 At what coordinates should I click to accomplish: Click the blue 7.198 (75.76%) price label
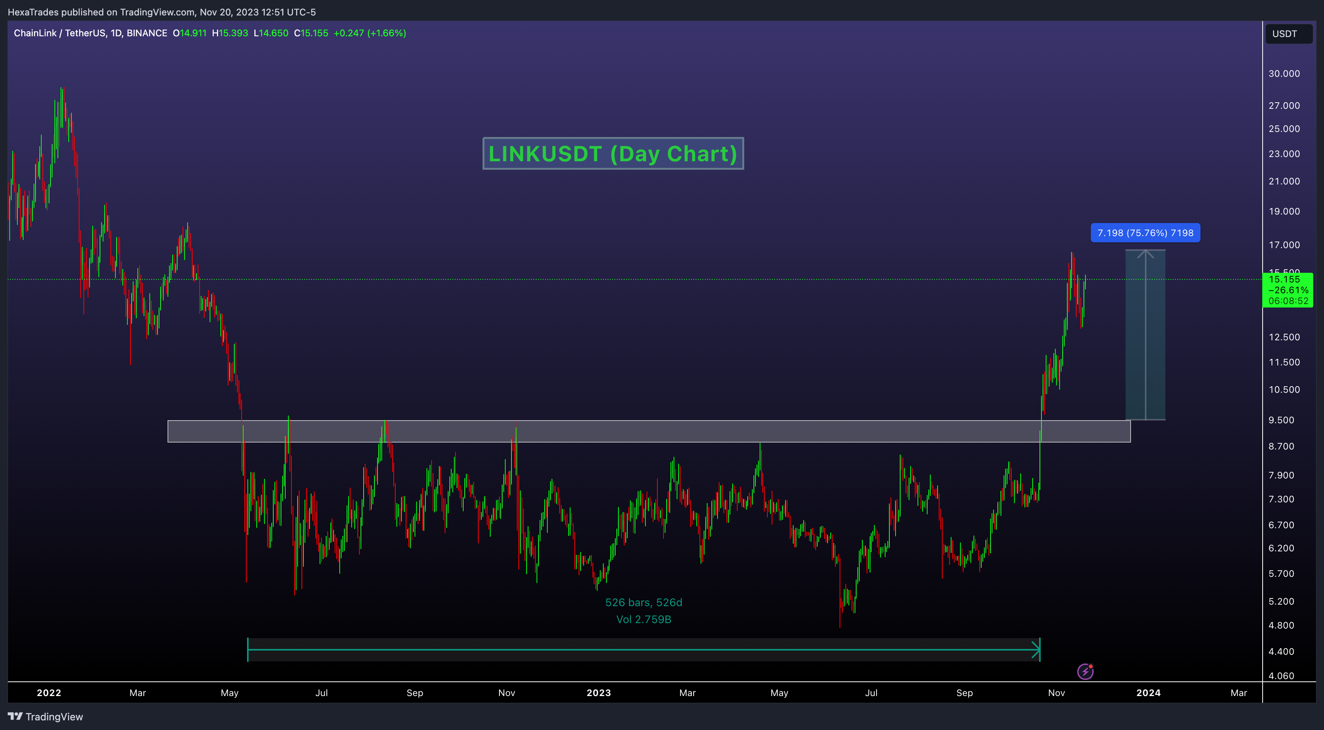tap(1145, 233)
